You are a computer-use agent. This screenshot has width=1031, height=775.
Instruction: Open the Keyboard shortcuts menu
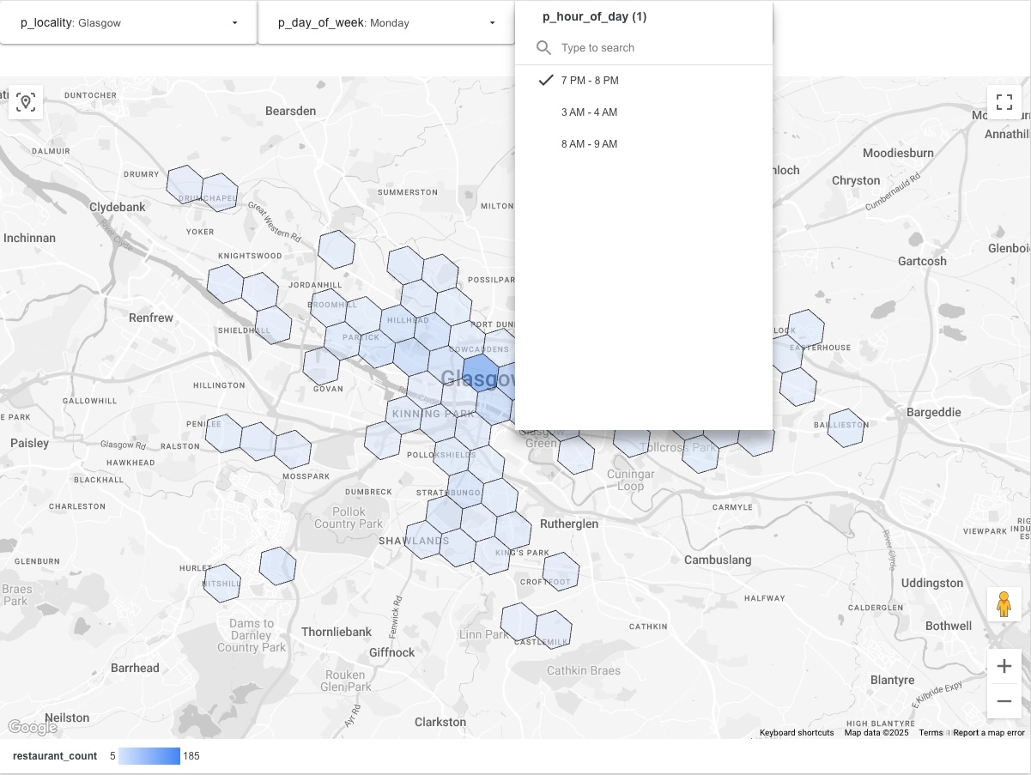click(796, 733)
